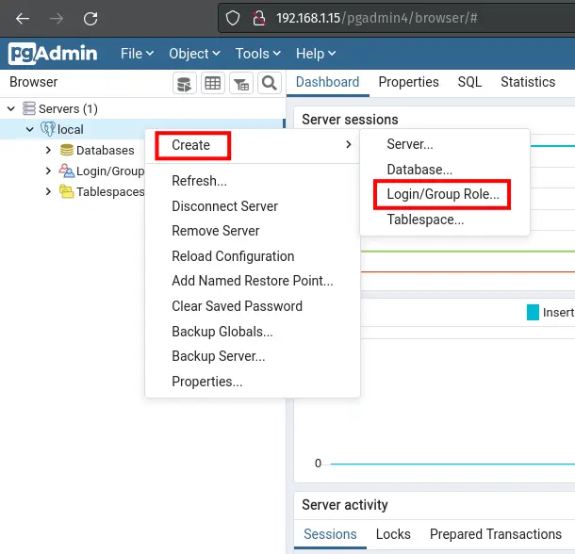Select the local server tree item
The height and width of the screenshot is (554, 575).
coord(70,129)
